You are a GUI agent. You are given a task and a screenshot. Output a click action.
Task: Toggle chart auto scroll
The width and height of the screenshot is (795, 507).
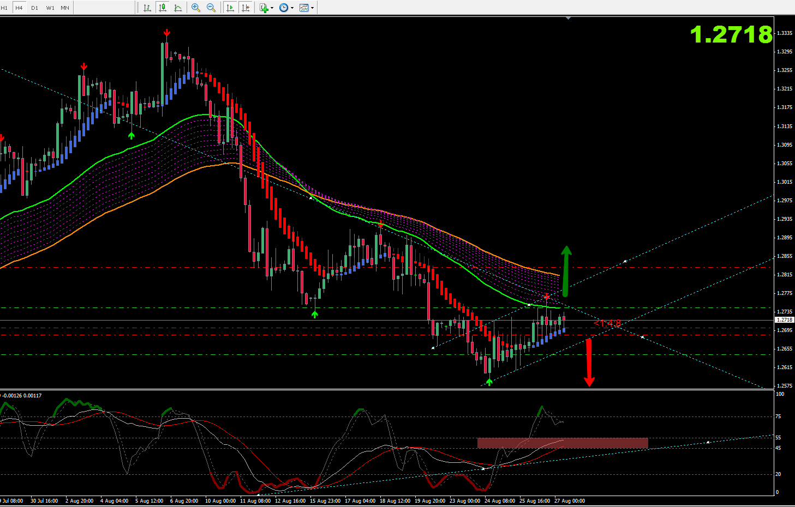click(x=230, y=8)
